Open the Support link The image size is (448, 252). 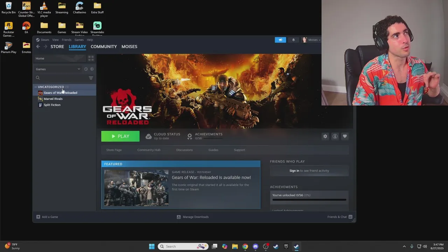[x=239, y=150]
